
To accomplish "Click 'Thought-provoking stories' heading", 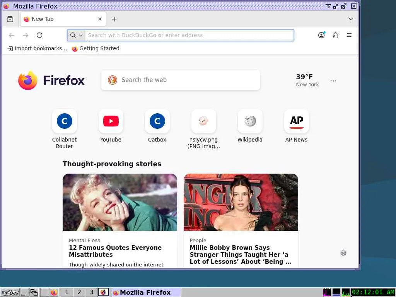I will click(112, 164).
